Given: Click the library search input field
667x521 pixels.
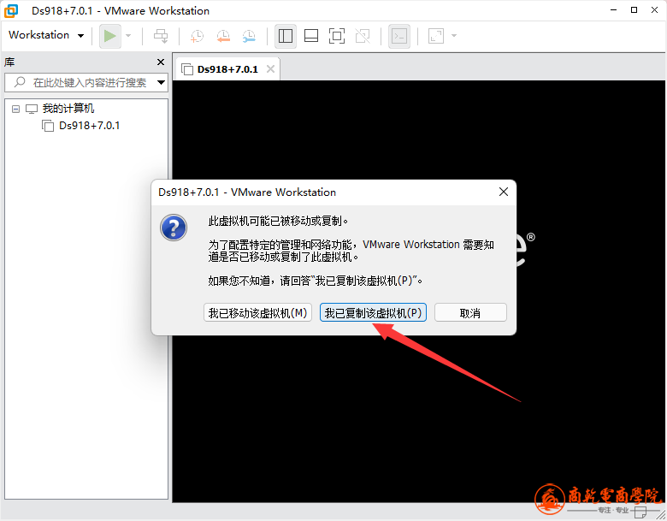Looking at the screenshot, I should click(85, 83).
